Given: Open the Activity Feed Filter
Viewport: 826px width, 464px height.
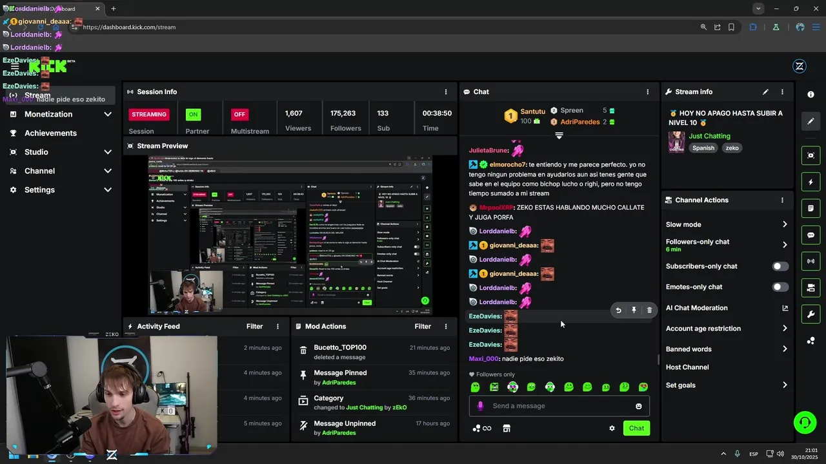Looking at the screenshot, I should point(254,327).
